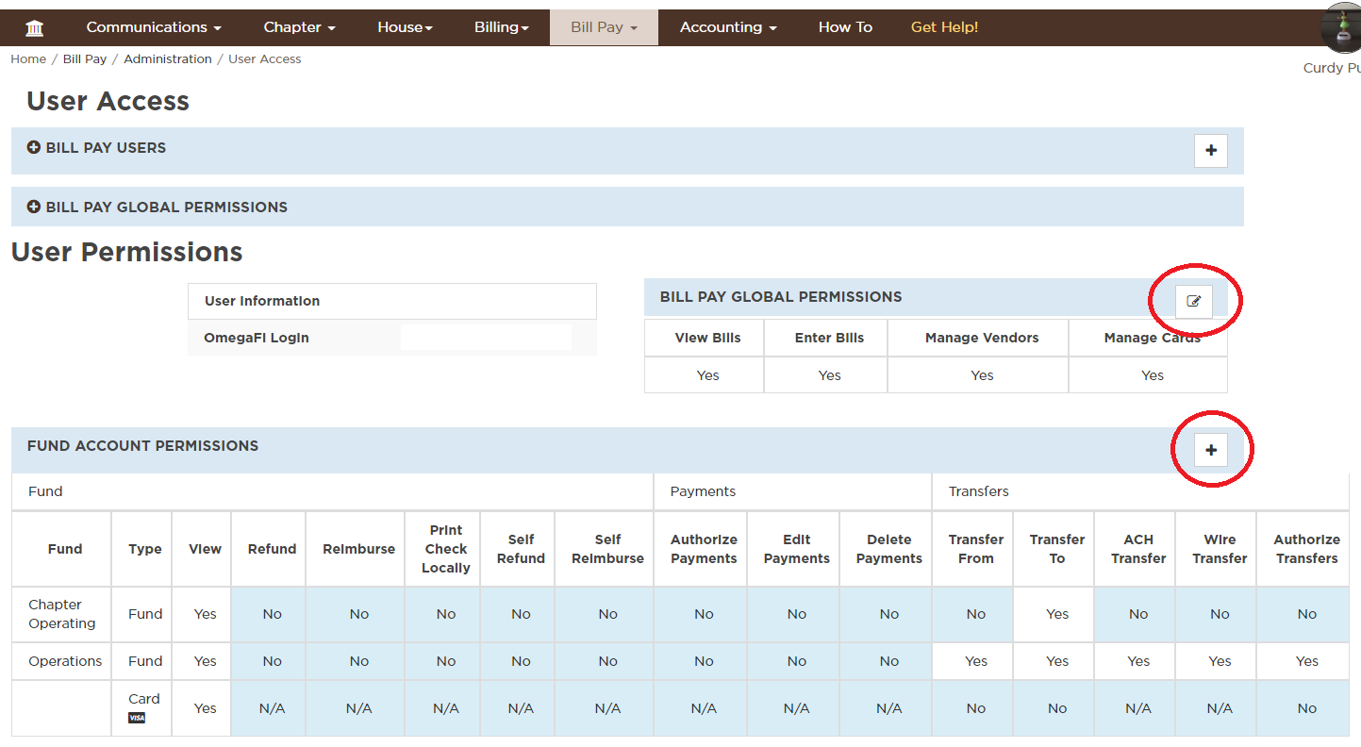The image size is (1361, 747).
Task: Expand the Bill Pay Users section
Action: 96,148
